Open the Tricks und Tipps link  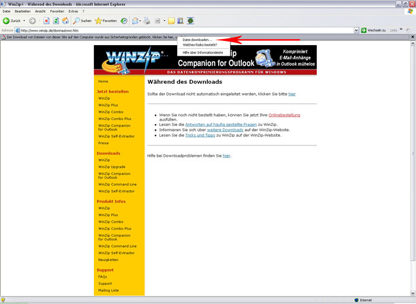click(200, 135)
